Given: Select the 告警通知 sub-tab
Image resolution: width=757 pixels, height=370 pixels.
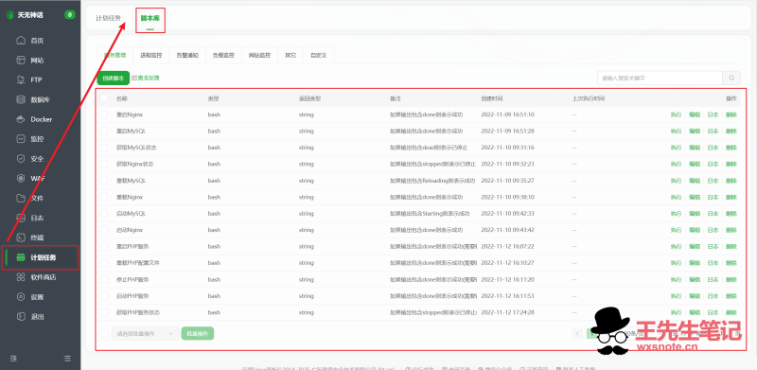Looking at the screenshot, I should pyautogui.click(x=187, y=56).
